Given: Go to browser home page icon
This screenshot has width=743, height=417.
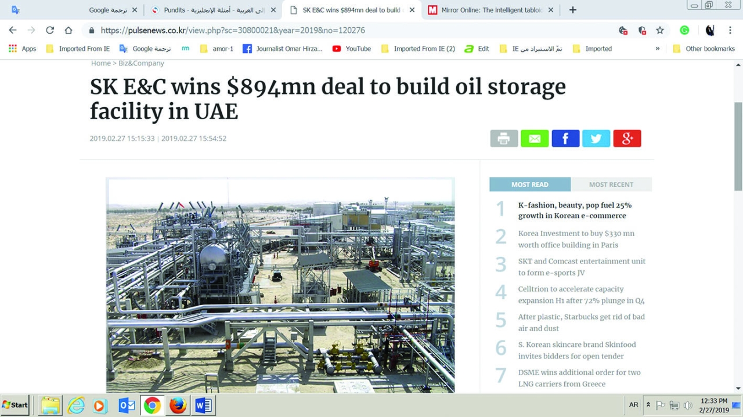Looking at the screenshot, I should coord(68,30).
